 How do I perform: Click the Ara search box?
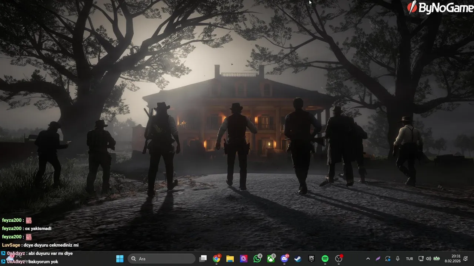[161, 259]
